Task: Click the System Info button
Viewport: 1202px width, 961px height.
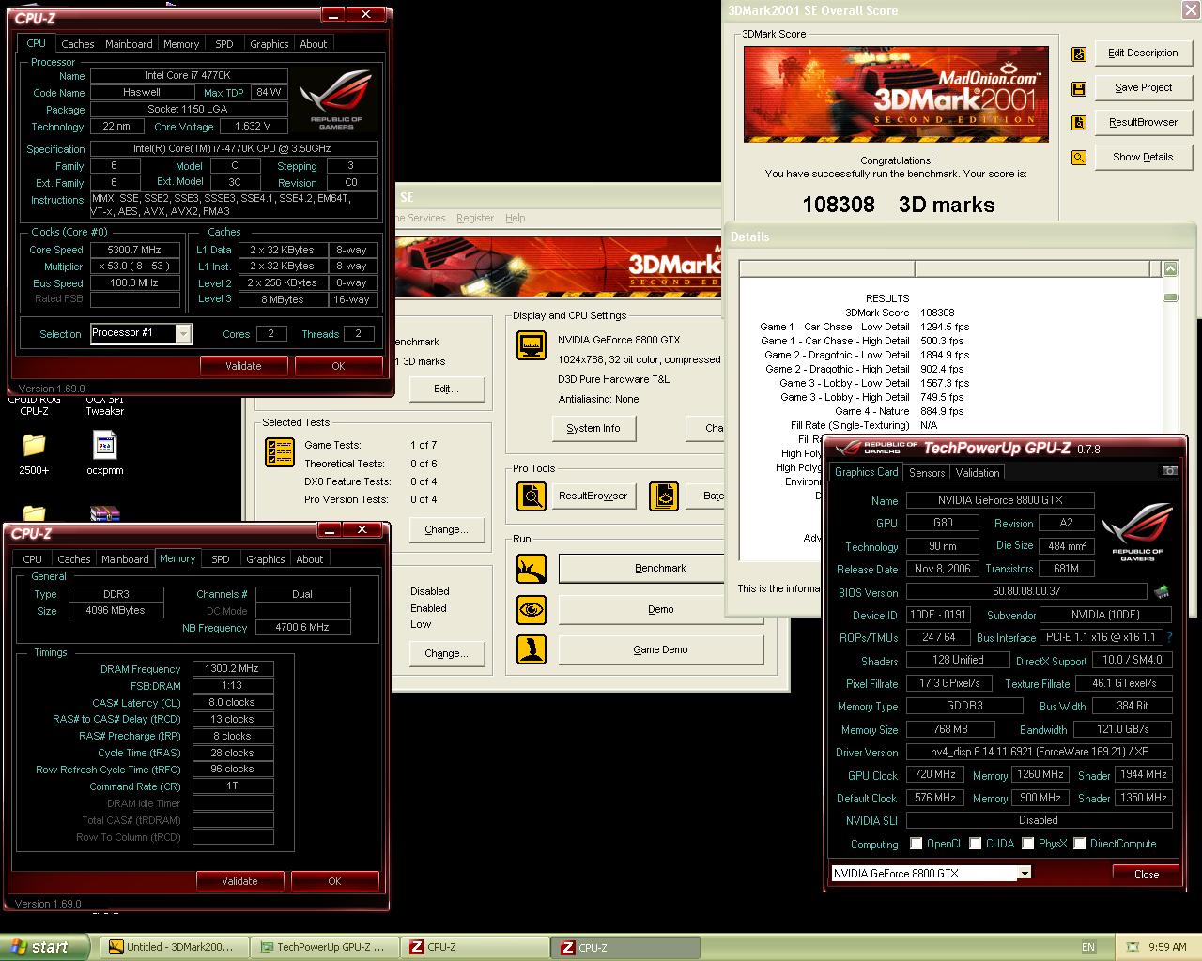Action: click(593, 428)
